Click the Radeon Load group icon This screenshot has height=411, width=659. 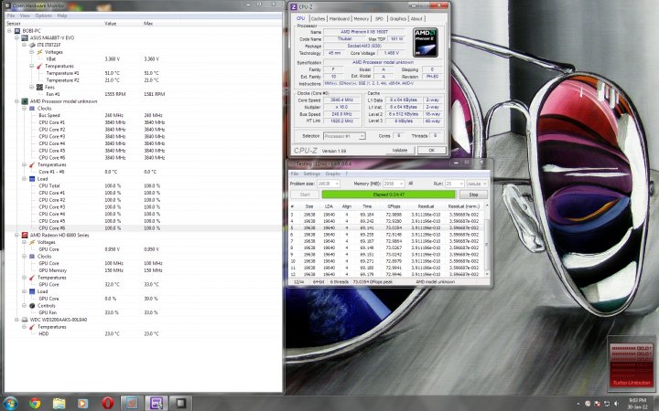click(32, 291)
